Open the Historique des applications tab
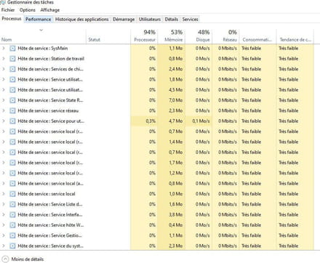The height and width of the screenshot is (263, 320). click(82, 20)
